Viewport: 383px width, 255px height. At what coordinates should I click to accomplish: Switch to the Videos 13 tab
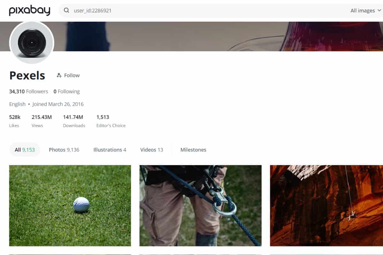152,150
